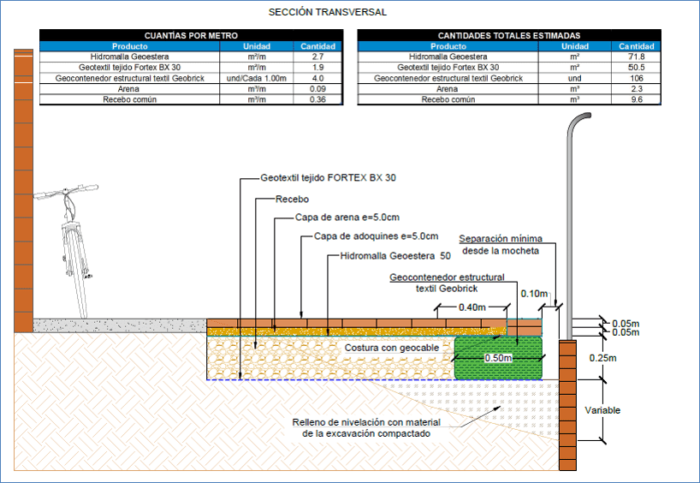Click total quantity '106' for Geobrick
Screen dimensions: 700x483
[636, 78]
